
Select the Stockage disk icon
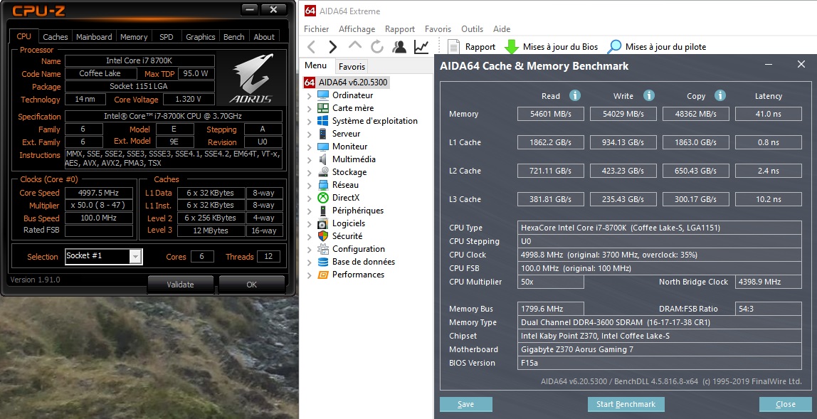pyautogui.click(x=323, y=172)
